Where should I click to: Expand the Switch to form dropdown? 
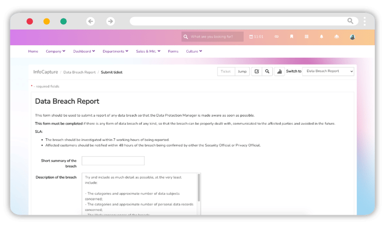click(328, 72)
